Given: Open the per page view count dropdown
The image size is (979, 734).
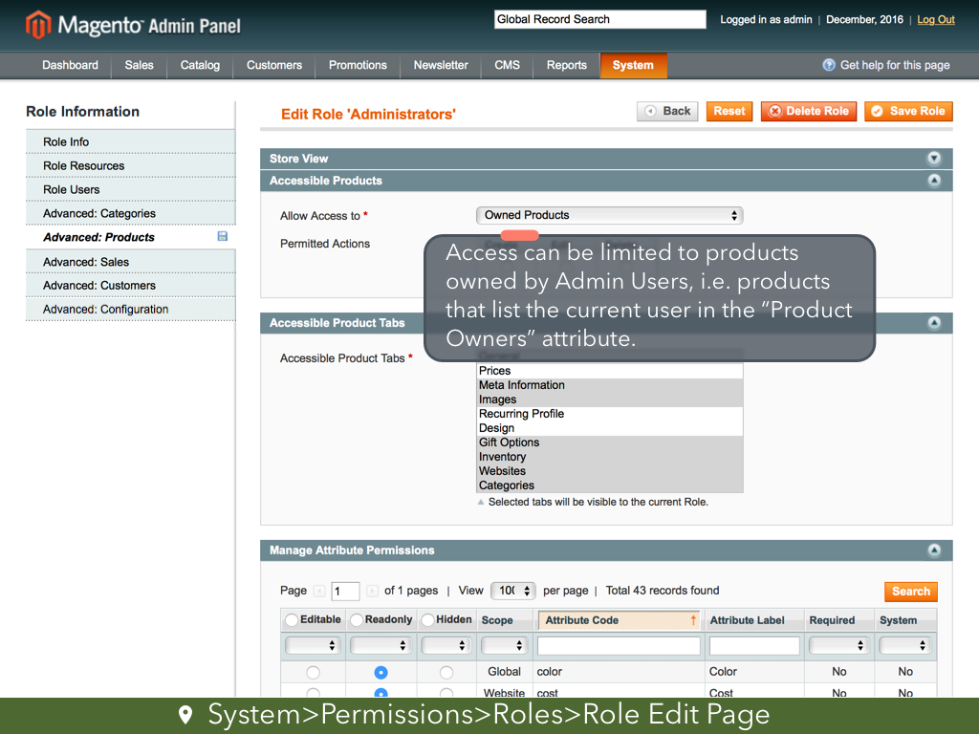Looking at the screenshot, I should [x=513, y=591].
